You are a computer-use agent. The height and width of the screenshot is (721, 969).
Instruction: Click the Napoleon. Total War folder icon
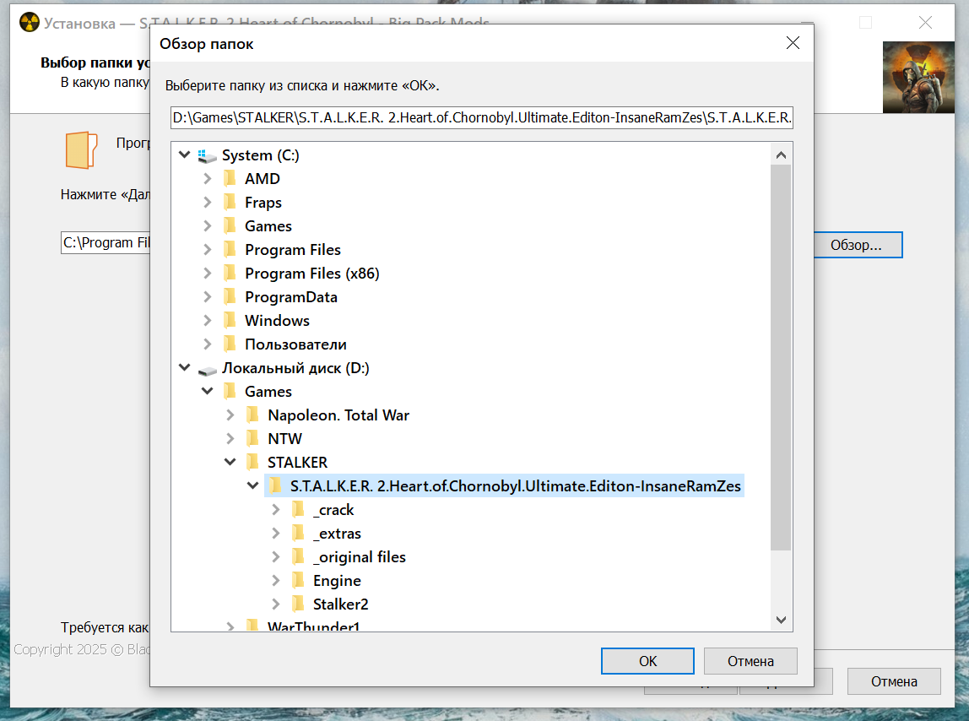(252, 415)
